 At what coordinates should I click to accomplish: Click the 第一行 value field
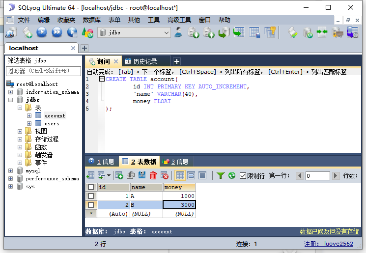coord(318,176)
